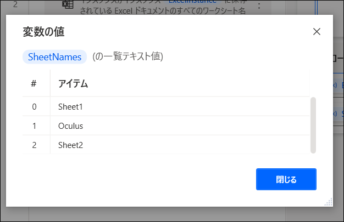The image size is (344, 222).
Task: Click index 1 in the list
Action: [34, 126]
